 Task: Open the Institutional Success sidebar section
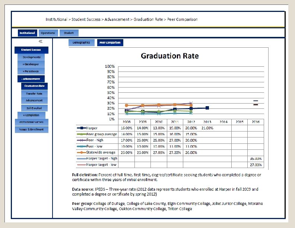pos(31,122)
